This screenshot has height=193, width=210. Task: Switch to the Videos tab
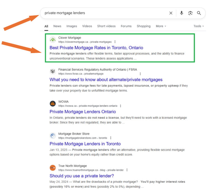pyautogui.click(x=87, y=26)
